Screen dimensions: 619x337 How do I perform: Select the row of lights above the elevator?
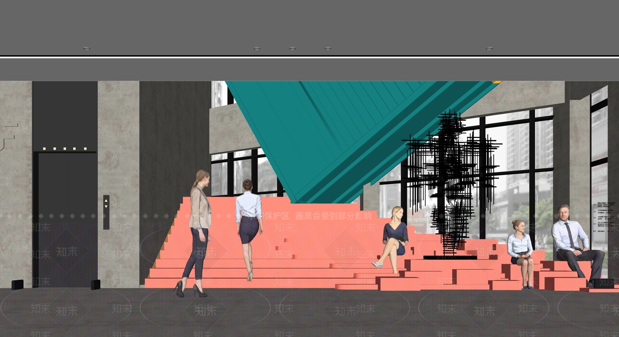(65, 148)
